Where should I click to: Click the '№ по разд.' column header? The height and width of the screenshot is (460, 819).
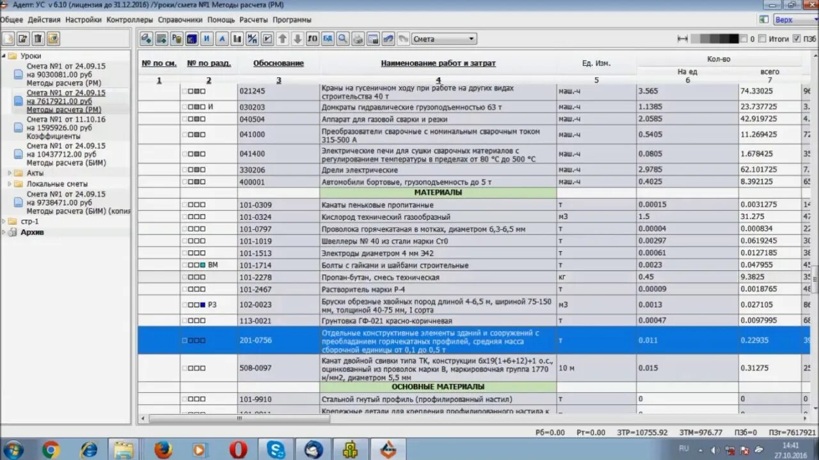tap(209, 63)
